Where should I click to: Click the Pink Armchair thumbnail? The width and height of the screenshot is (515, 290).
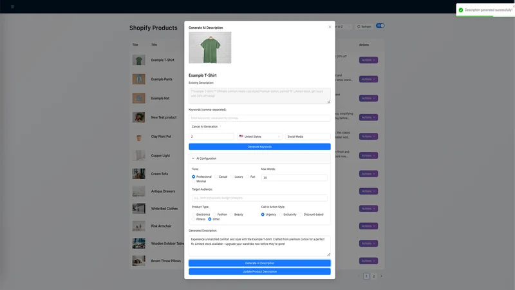click(138, 226)
